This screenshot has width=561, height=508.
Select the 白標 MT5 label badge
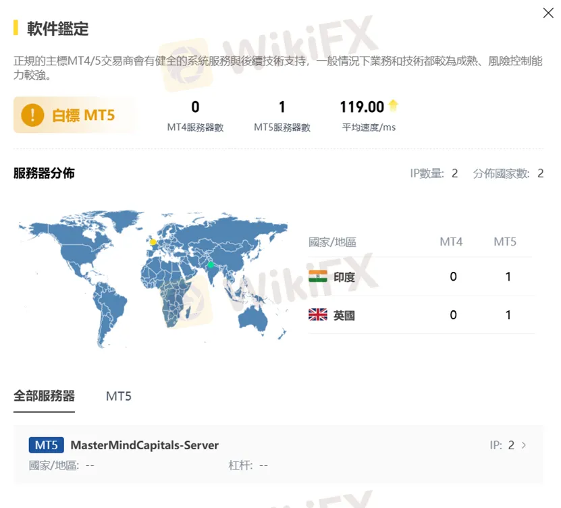(x=83, y=115)
